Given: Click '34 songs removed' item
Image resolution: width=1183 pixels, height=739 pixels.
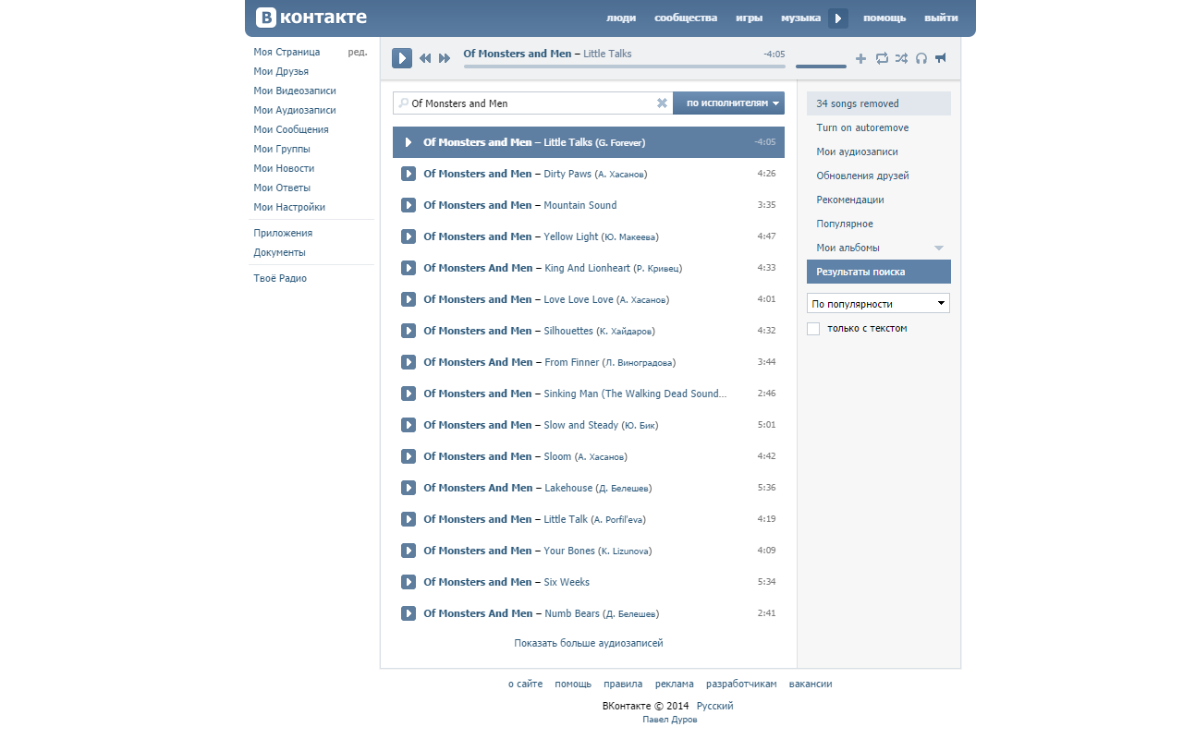Looking at the screenshot, I should click(x=879, y=103).
